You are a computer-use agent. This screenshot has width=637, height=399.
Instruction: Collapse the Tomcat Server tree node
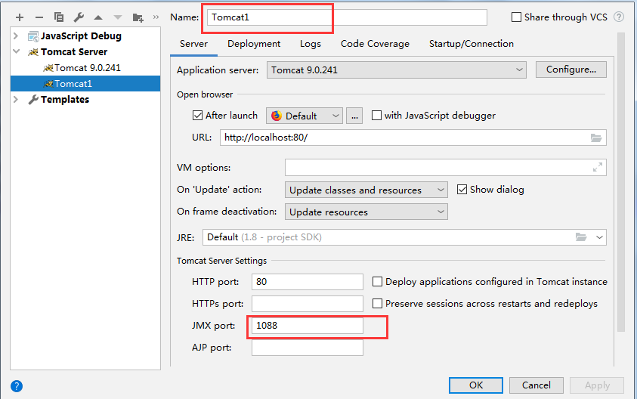coord(17,51)
